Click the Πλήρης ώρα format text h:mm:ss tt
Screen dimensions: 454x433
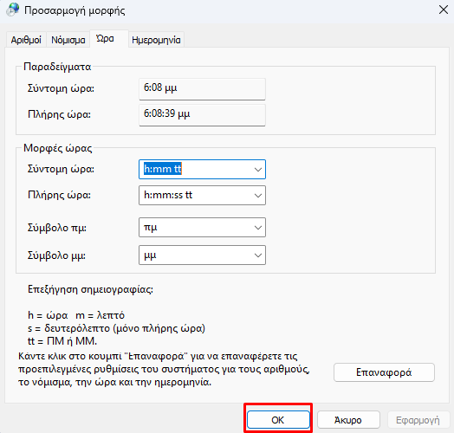click(x=168, y=195)
